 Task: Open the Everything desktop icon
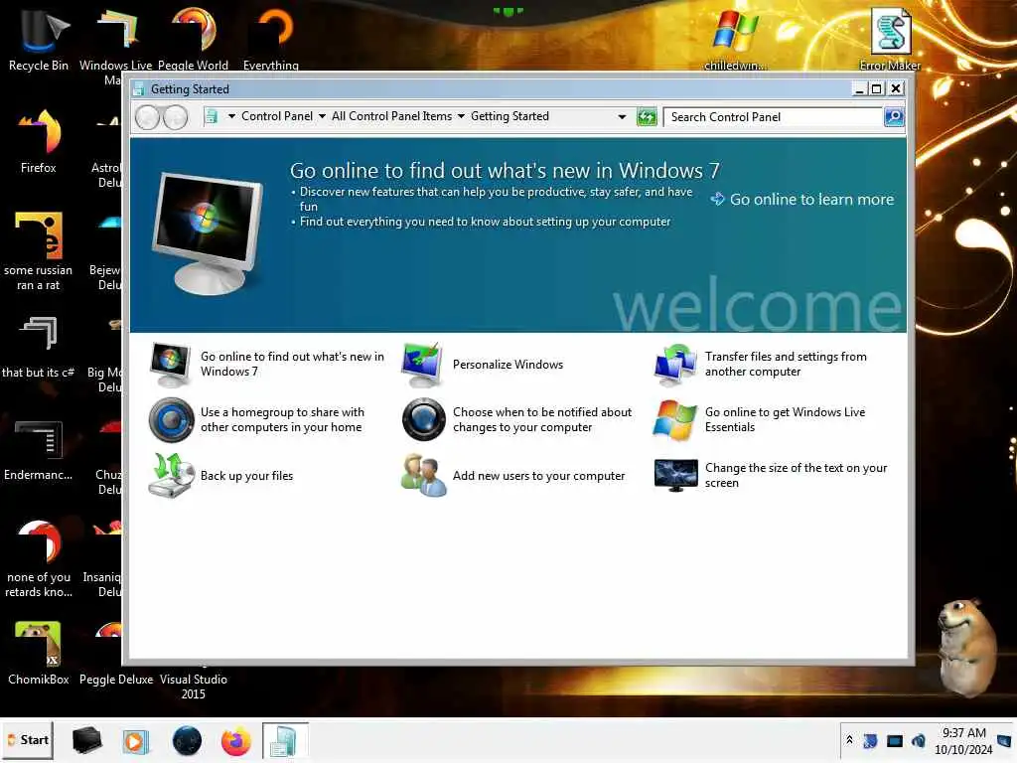(x=271, y=39)
